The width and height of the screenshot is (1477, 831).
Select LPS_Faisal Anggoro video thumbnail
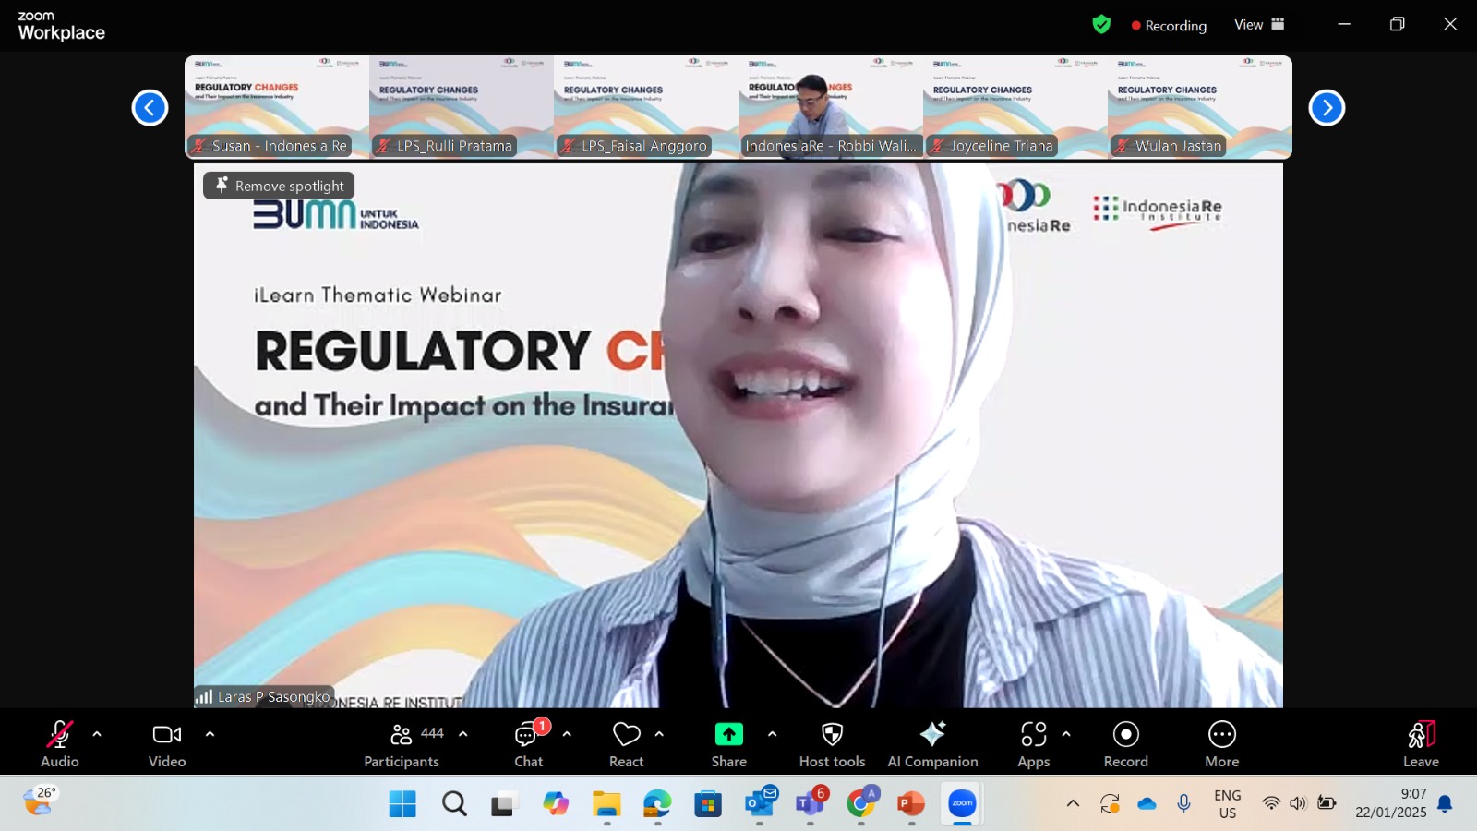tap(646, 107)
